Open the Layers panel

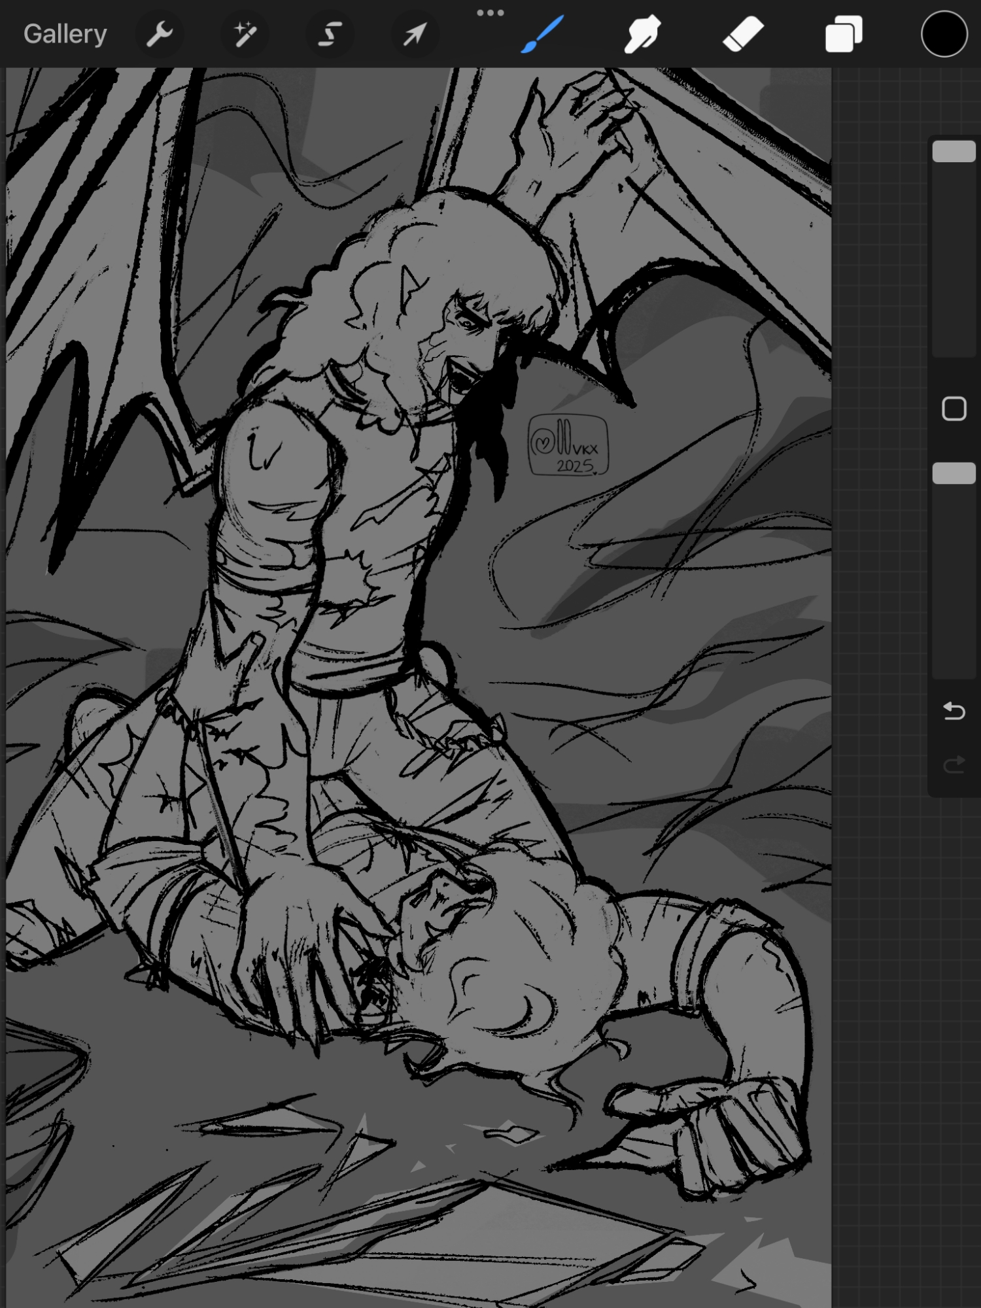pos(844,35)
